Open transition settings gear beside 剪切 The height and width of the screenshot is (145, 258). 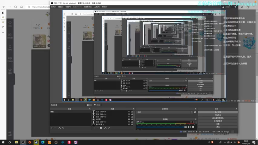195,112
